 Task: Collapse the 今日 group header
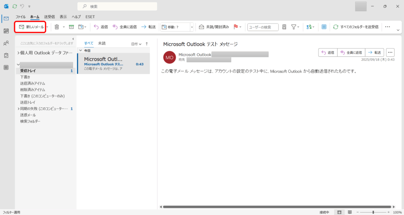(x=80, y=51)
